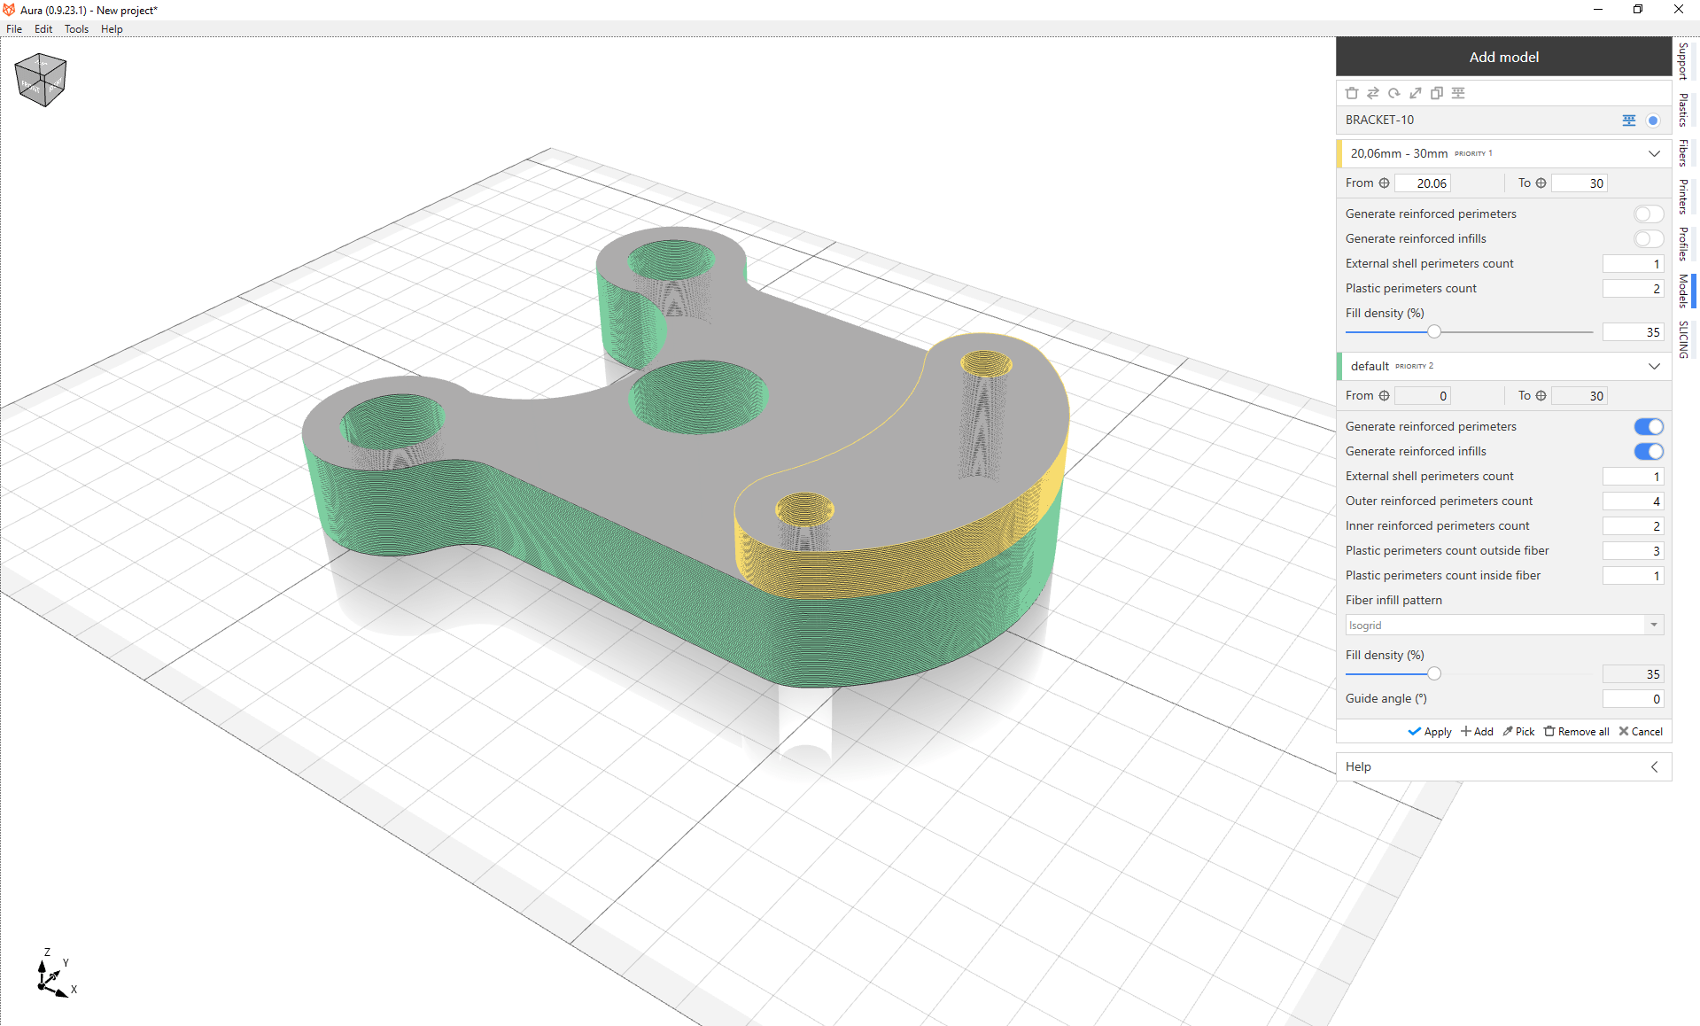Switch to the Fibers side tab
Viewport: 1700px width, 1026px height.
pos(1683,153)
